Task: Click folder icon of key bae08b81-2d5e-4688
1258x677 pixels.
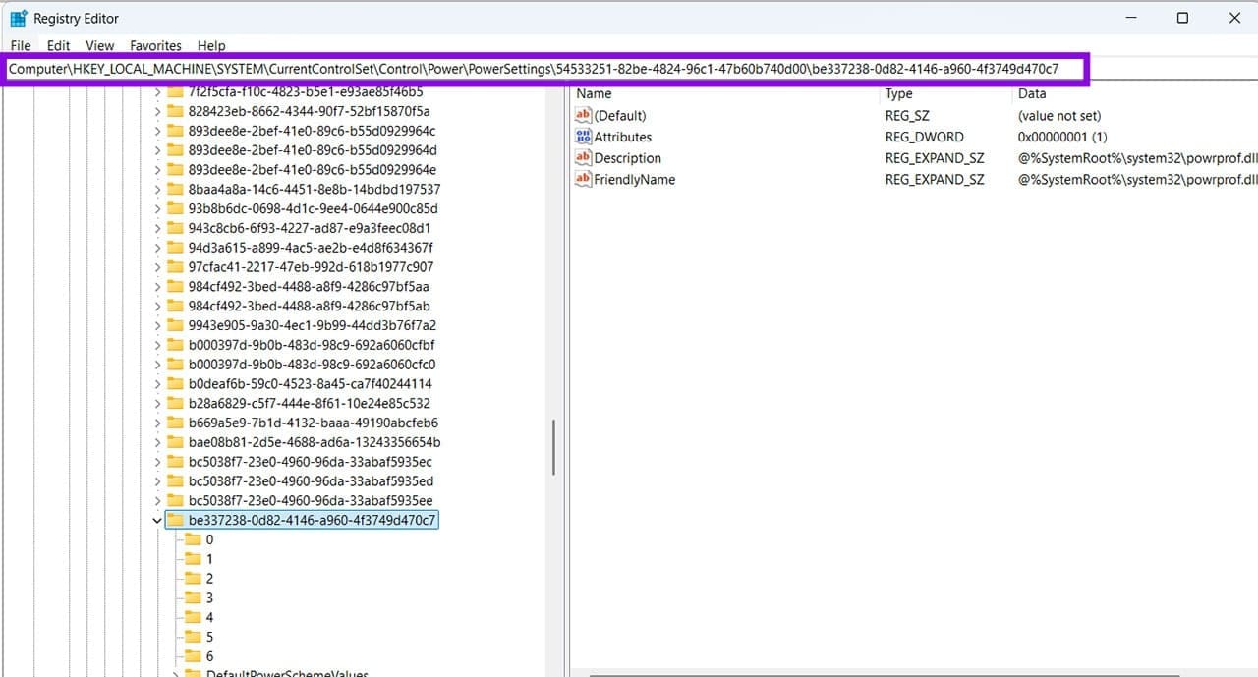Action: click(x=175, y=442)
